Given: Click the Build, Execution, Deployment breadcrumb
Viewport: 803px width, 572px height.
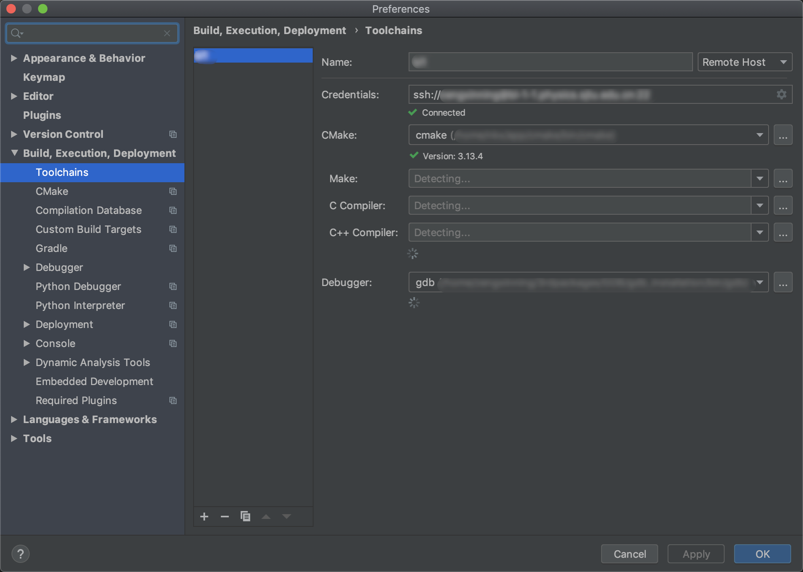Looking at the screenshot, I should coord(270,30).
